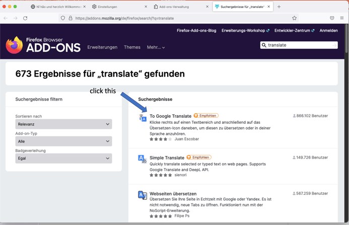The image size is (349, 225).
Task: Open the Erweiterungen section
Action: 102,47
